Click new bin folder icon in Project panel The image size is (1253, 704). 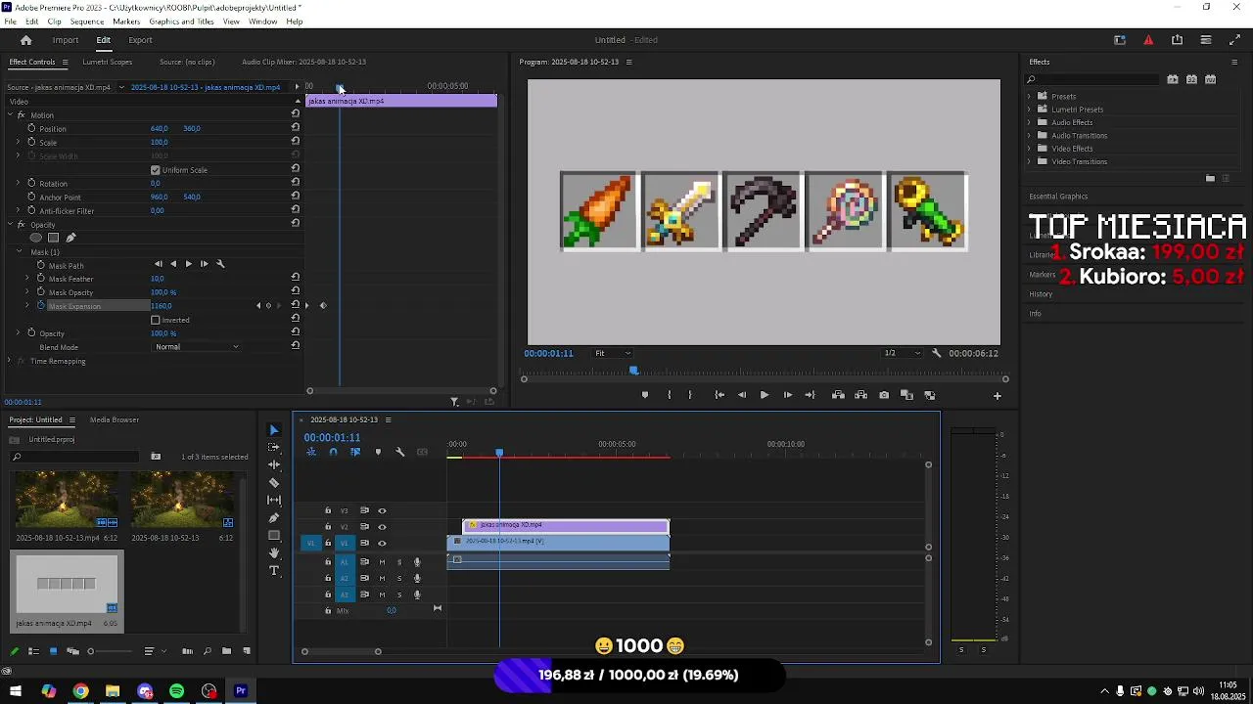coord(227,651)
